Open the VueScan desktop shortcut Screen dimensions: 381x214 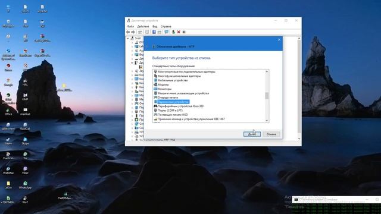pyautogui.click(x=8, y=156)
